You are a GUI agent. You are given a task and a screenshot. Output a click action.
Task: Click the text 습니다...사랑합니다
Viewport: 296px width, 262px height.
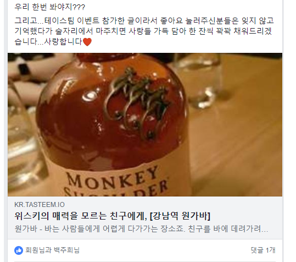pyautogui.click(x=48, y=42)
